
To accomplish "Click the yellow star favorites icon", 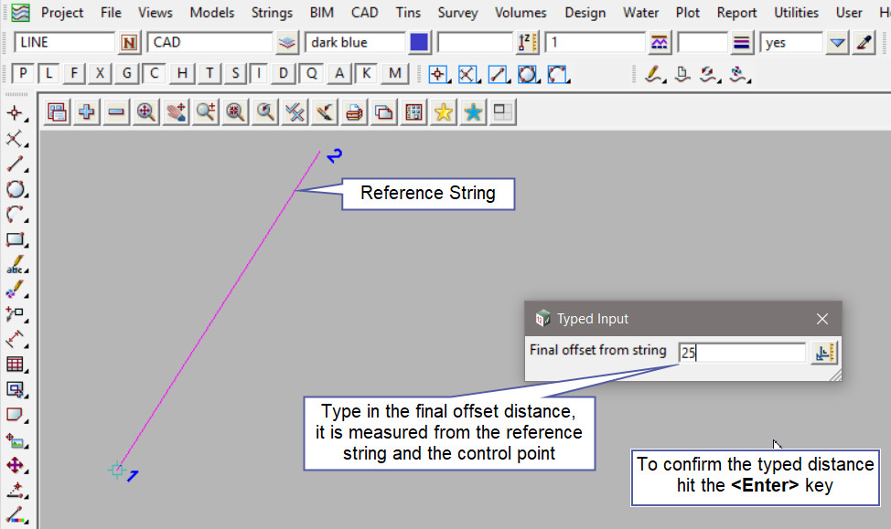I will pyautogui.click(x=444, y=112).
